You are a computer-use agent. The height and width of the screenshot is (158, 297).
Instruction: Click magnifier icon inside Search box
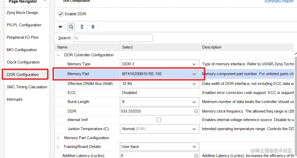(76, 38)
